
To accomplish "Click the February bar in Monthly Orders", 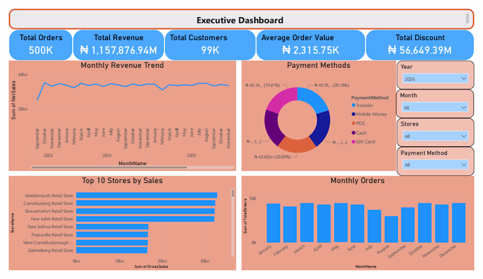I will tap(290, 224).
